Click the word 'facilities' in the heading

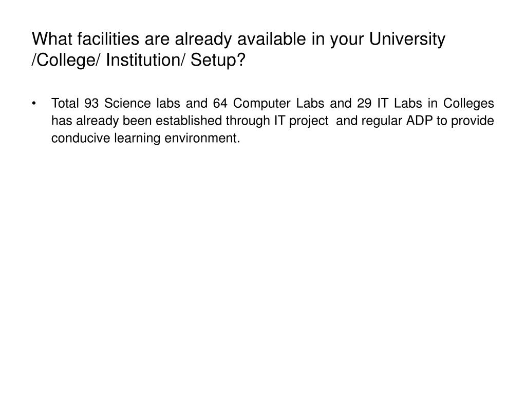coord(108,39)
